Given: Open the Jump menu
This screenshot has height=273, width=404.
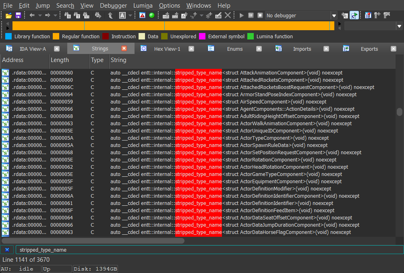Looking at the screenshot, I should pyautogui.click(x=43, y=5).
